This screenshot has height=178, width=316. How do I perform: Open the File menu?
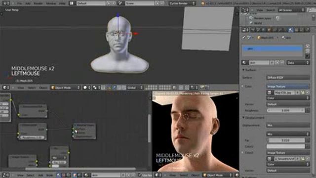point(19,3)
